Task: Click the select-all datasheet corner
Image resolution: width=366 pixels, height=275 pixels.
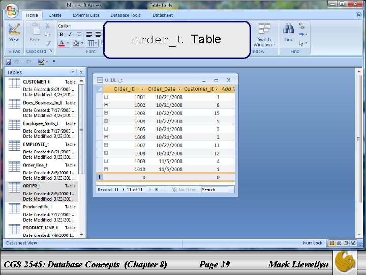Action: [100, 89]
